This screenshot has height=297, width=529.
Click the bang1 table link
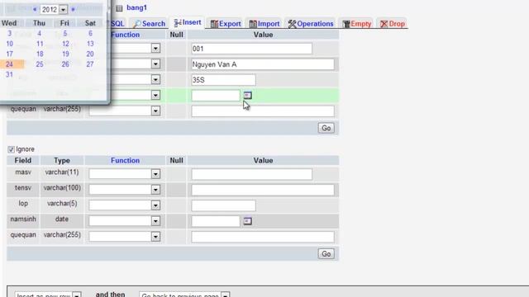click(136, 7)
